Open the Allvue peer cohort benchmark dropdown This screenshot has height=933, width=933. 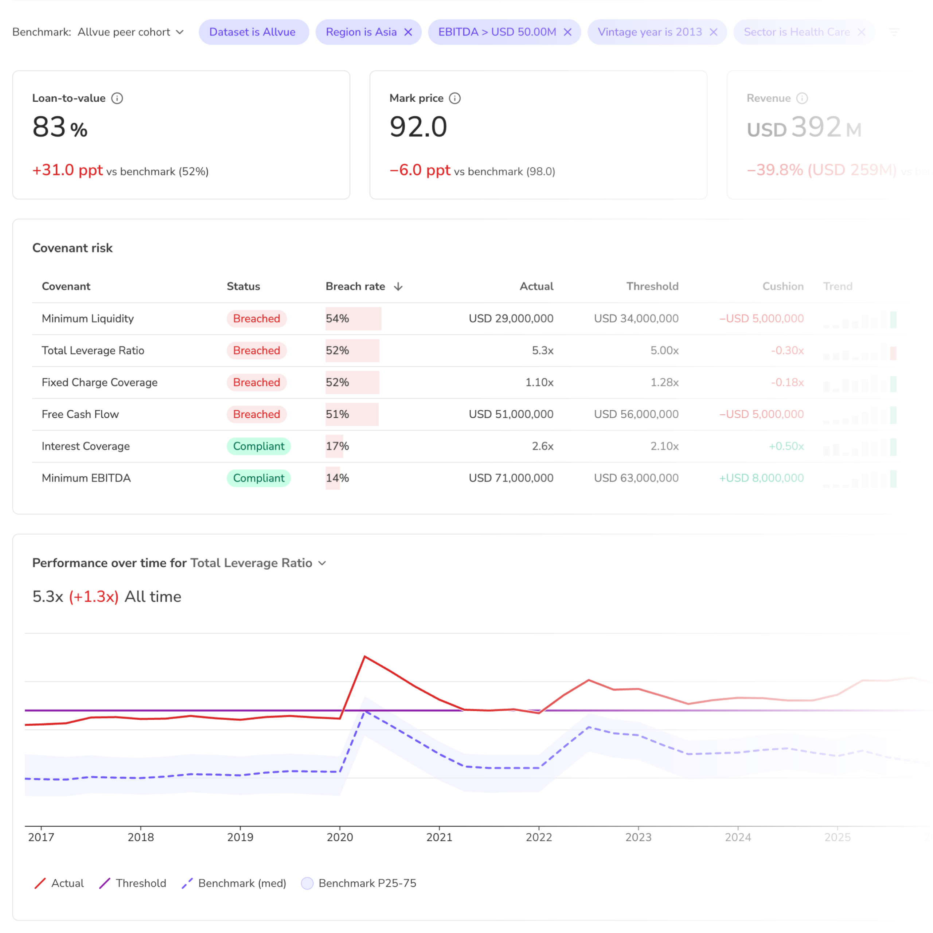pyautogui.click(x=130, y=32)
